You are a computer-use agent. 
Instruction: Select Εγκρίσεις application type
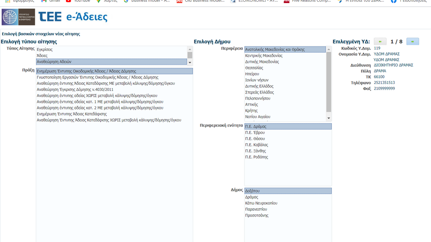click(x=45, y=50)
